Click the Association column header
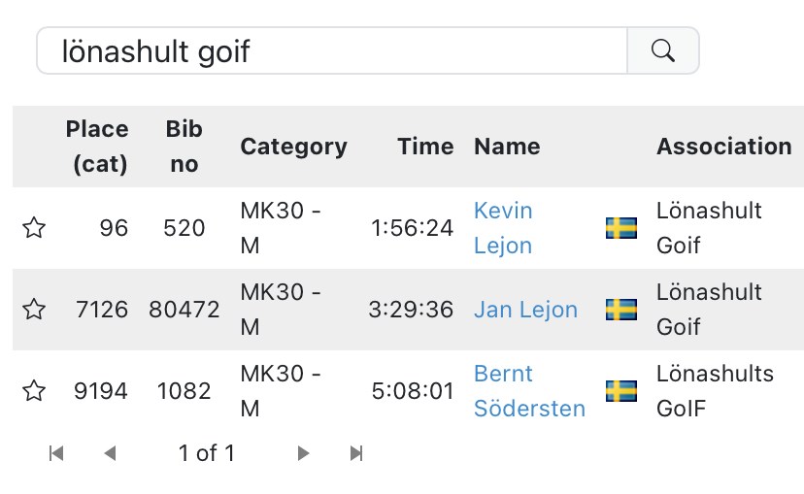This screenshot has height=494, width=804. [x=723, y=147]
